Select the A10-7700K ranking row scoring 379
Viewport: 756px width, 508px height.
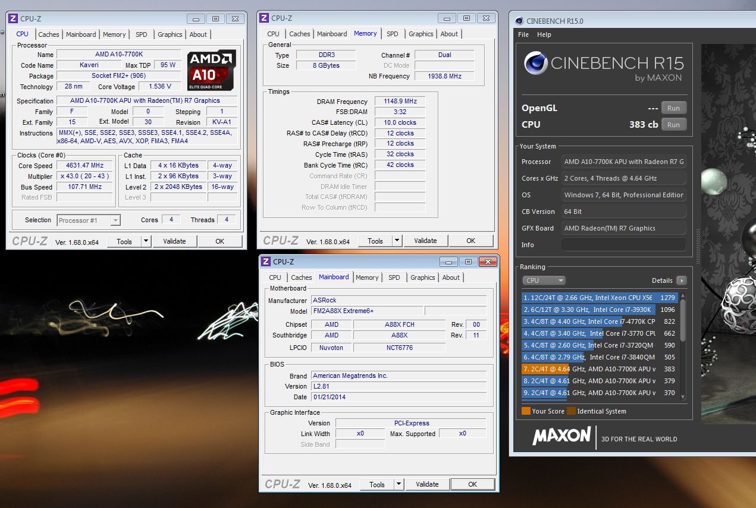pyautogui.click(x=600, y=381)
